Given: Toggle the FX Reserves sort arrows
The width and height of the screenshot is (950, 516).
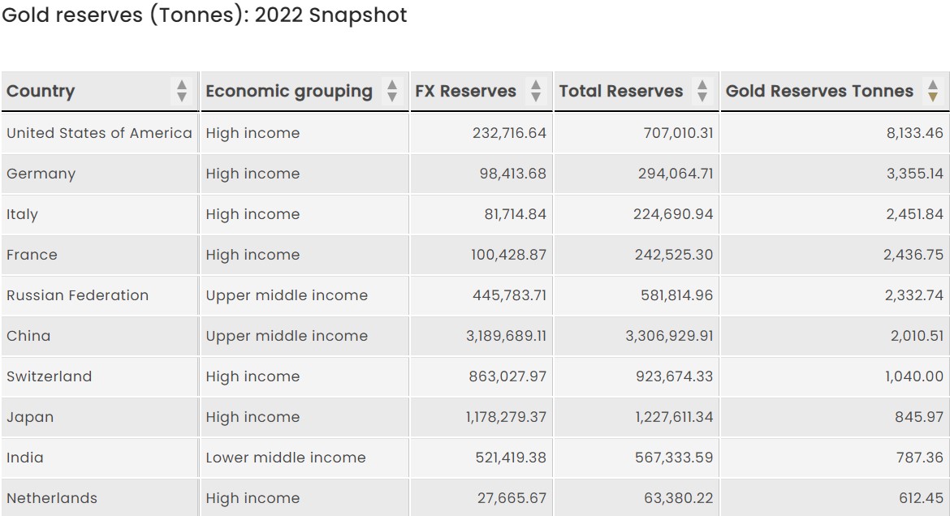Looking at the screenshot, I should click(535, 91).
